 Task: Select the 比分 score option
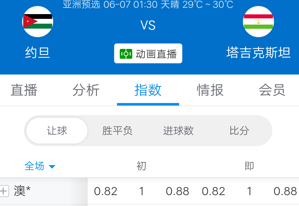click(239, 131)
